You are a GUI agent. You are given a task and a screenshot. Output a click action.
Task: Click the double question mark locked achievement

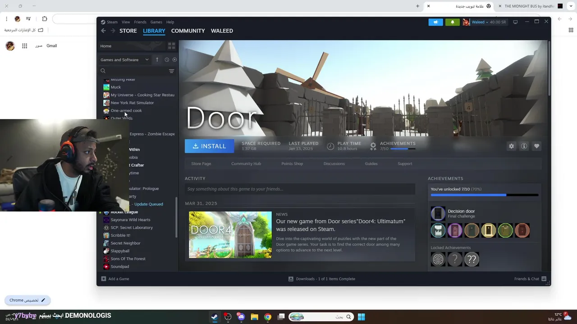point(472,259)
